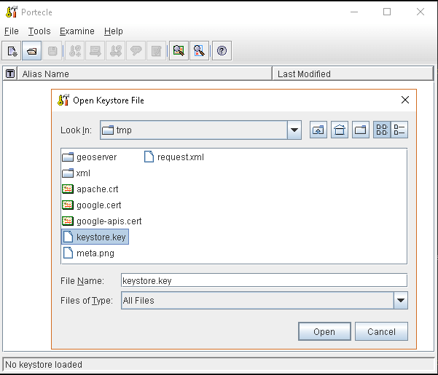
Task: Select the geoserver folder
Action: click(x=95, y=157)
